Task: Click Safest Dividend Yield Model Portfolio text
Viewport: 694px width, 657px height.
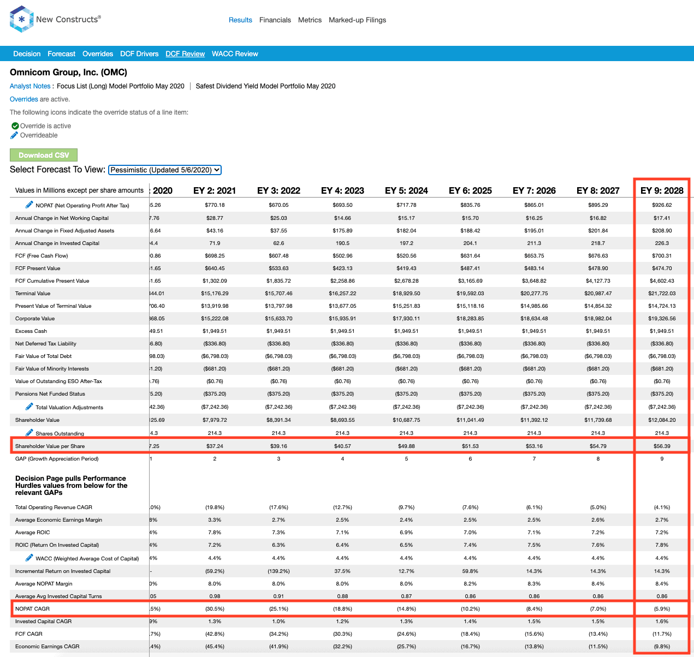Action: tap(265, 86)
